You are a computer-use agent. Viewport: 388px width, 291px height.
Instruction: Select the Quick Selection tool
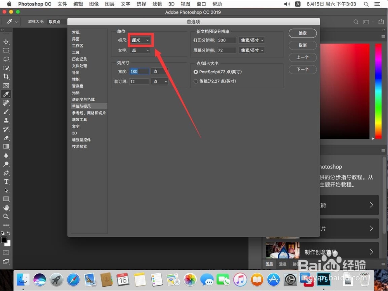[x=6, y=68]
